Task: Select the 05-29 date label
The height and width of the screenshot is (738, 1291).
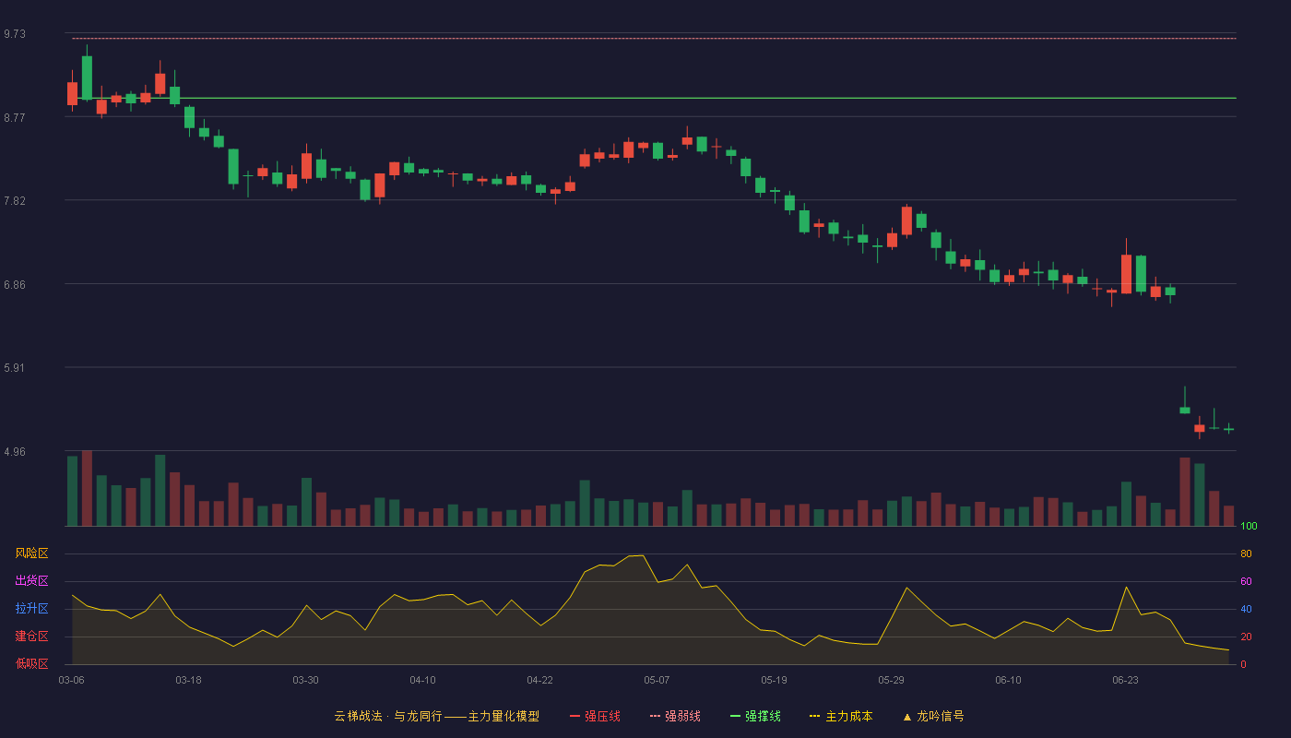Action: click(x=891, y=680)
